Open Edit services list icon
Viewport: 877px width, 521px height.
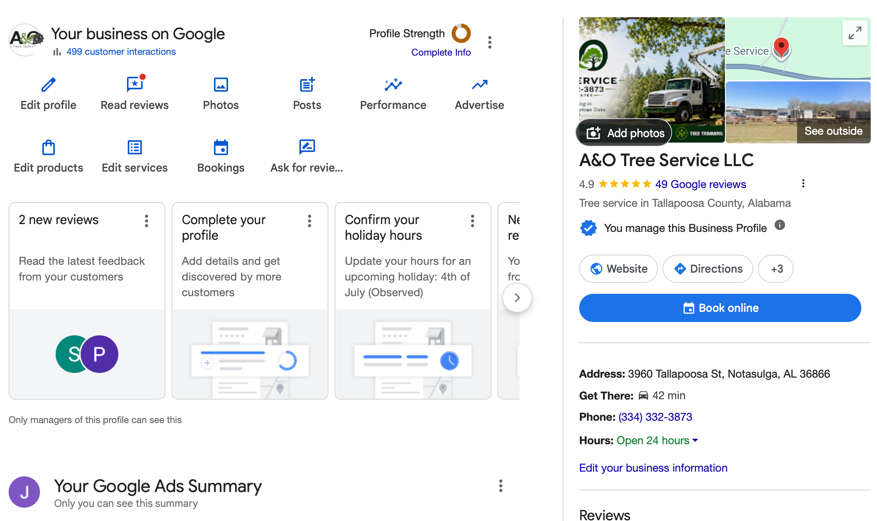point(134,147)
